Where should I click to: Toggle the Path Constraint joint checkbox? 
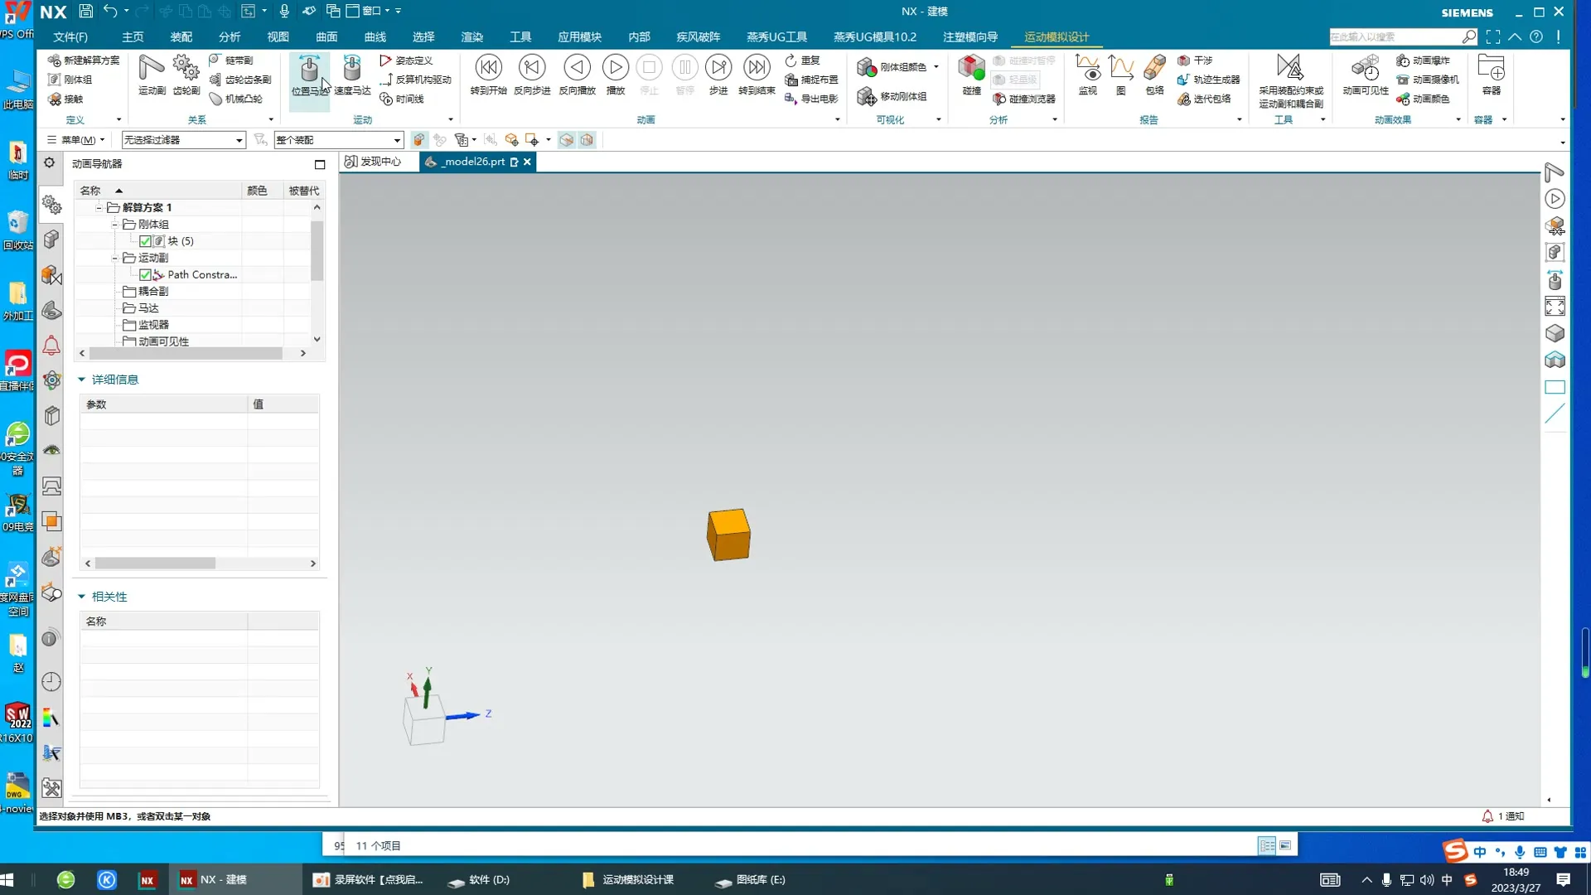coord(146,274)
